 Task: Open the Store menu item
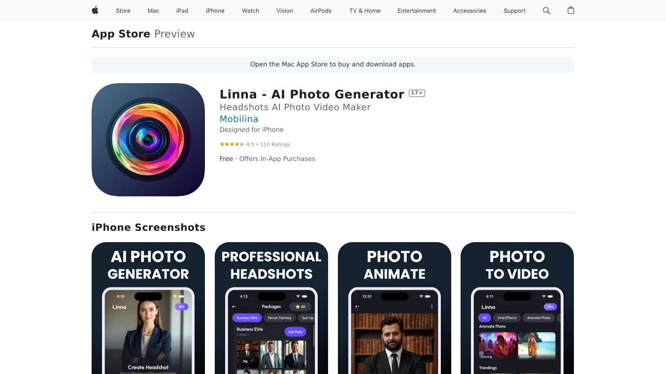[123, 11]
